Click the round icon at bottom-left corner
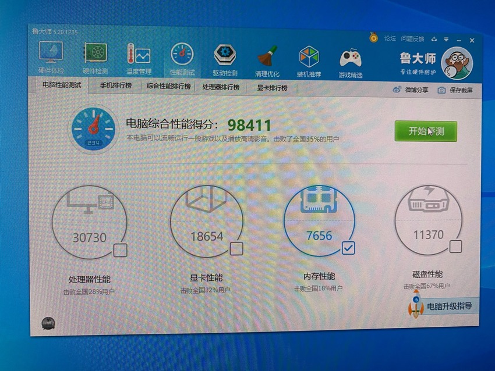This screenshot has width=495, height=371. 48,323
